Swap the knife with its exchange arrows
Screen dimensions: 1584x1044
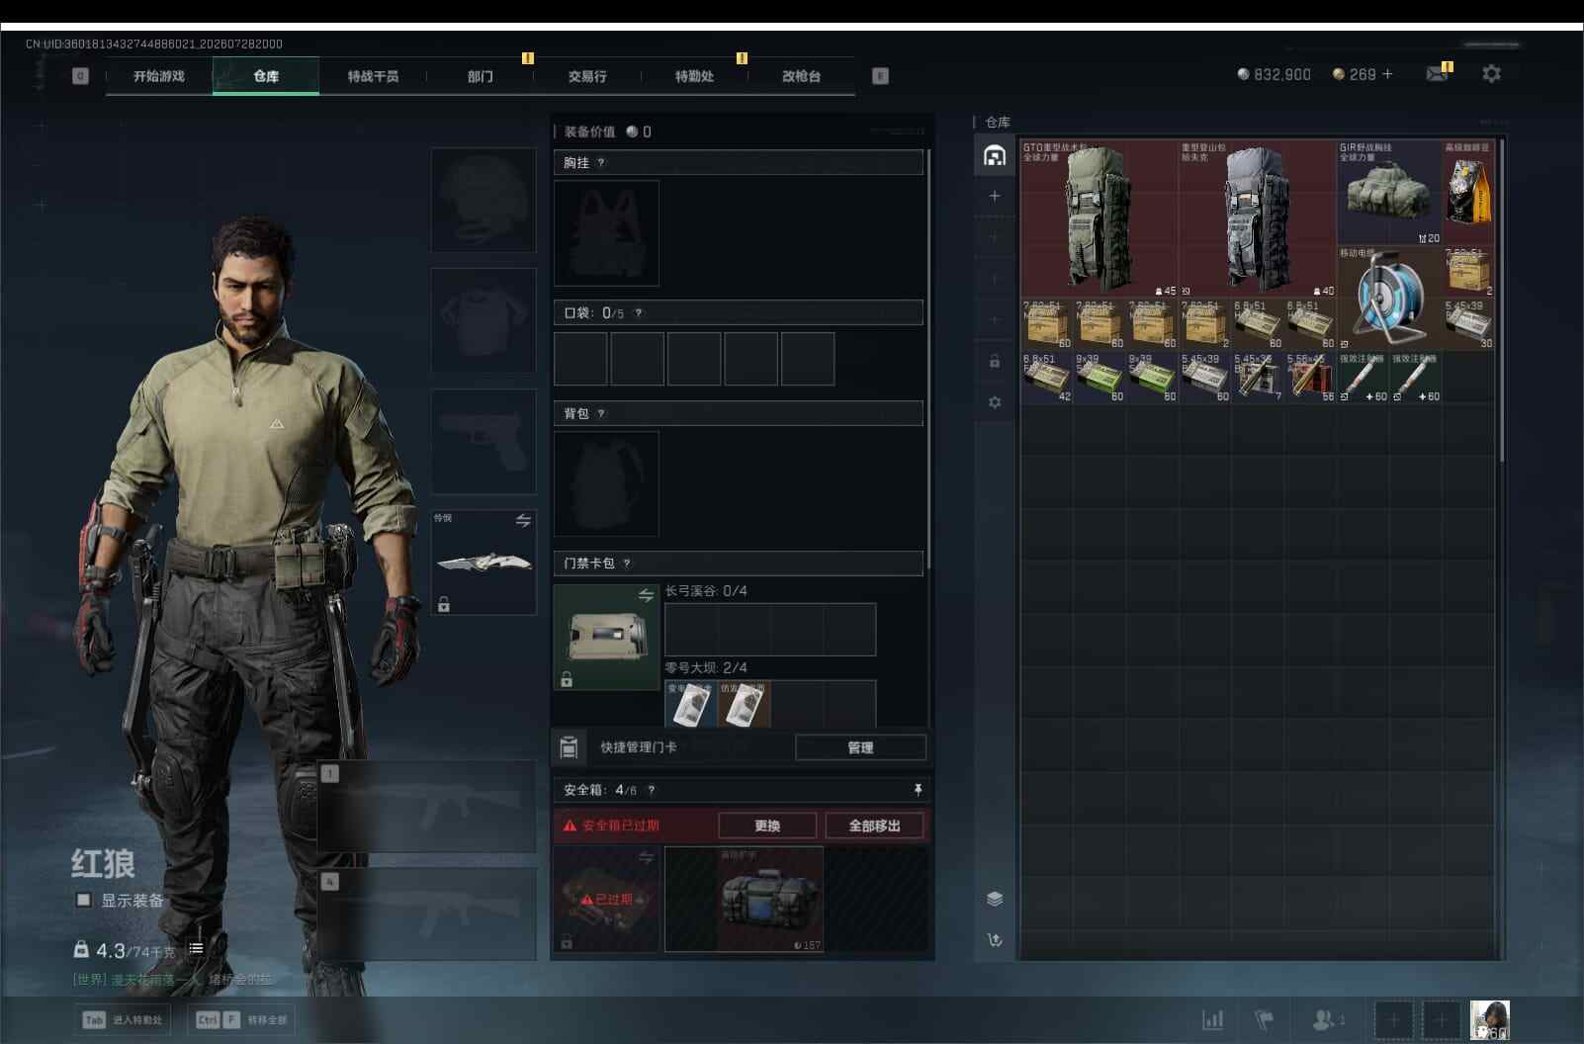pyautogui.click(x=523, y=520)
